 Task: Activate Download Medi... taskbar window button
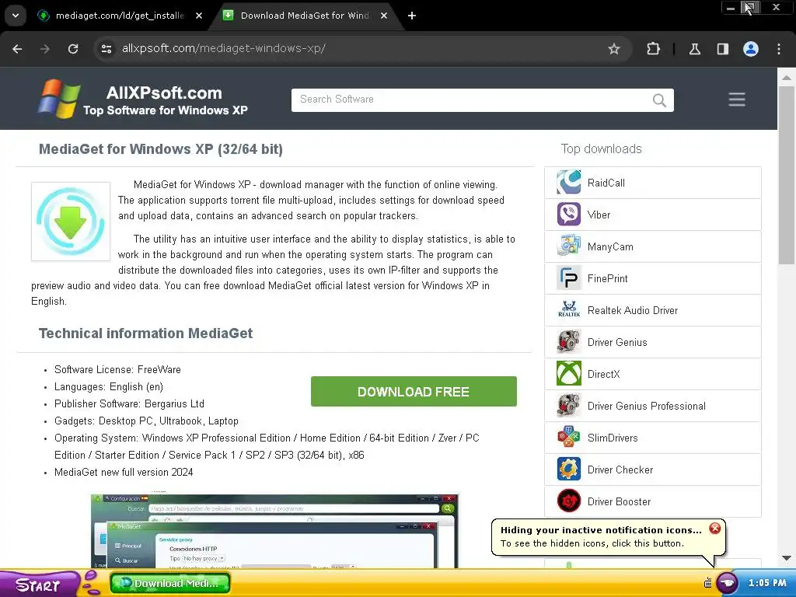click(170, 583)
